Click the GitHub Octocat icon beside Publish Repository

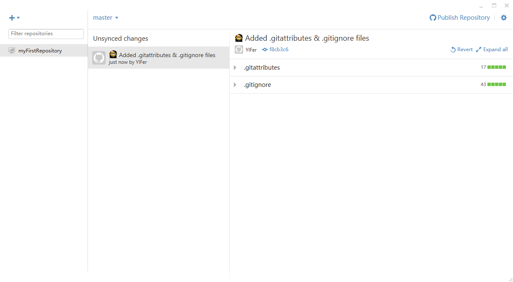coord(433,18)
